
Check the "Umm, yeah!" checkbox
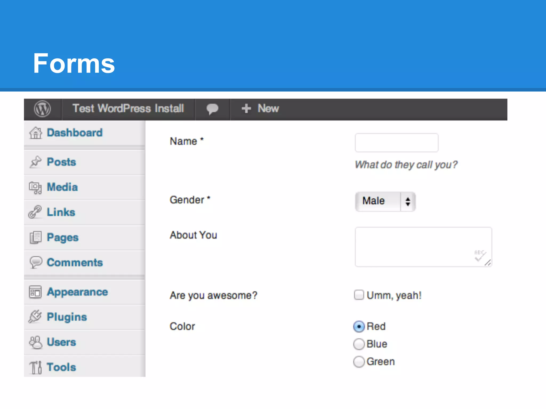pos(359,295)
